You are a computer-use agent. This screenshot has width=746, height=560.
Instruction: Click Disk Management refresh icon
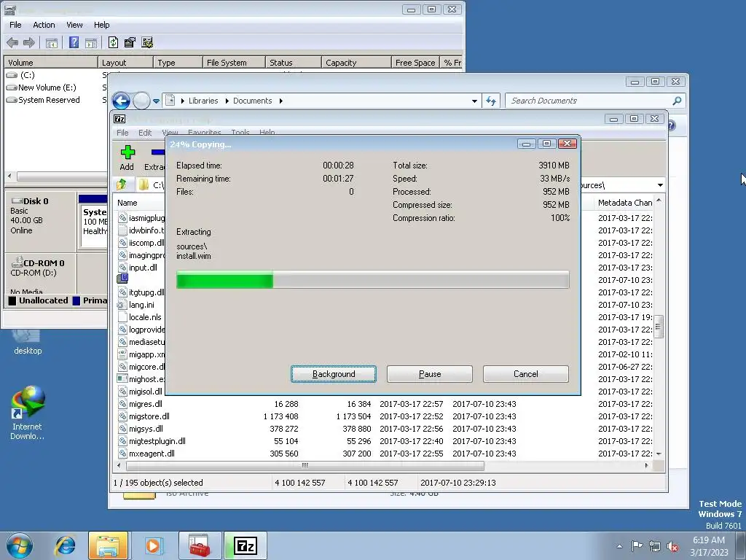(113, 42)
